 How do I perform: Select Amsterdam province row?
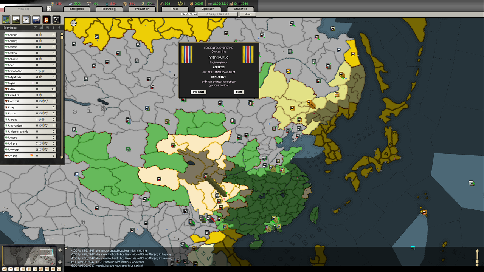tap(30, 125)
